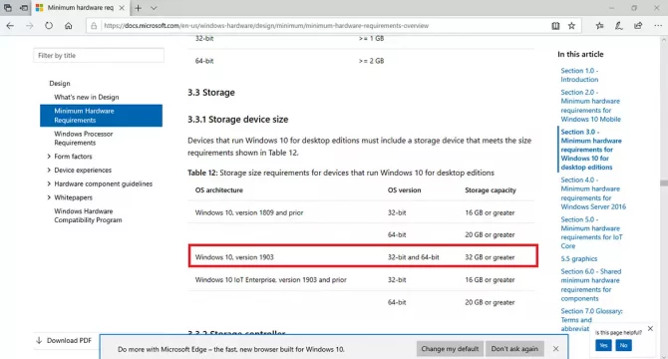Click the padlock site info icon
The image size is (668, 359).
[94, 26]
